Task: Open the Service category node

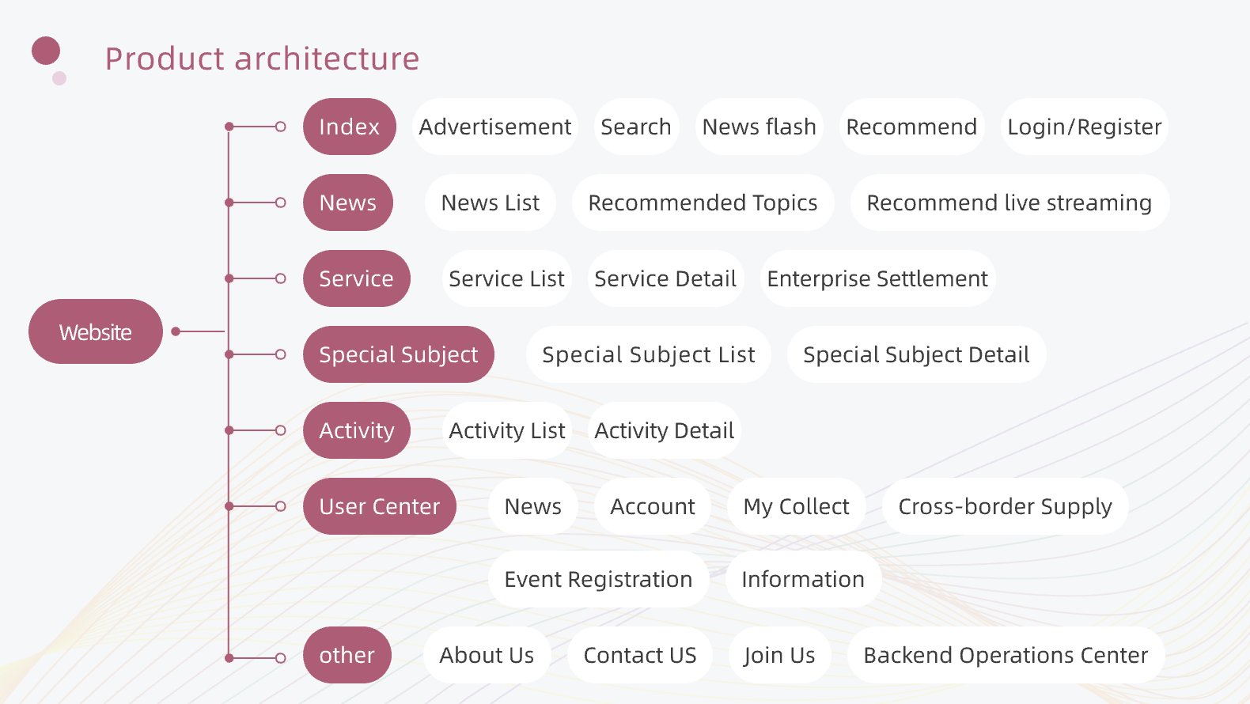Action: click(x=356, y=278)
